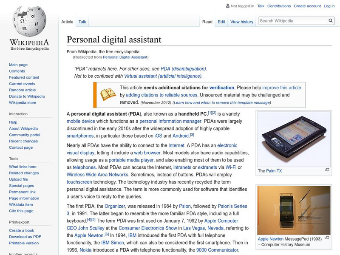
Task: Click the search magnifying glass icon
Action: [331, 20]
